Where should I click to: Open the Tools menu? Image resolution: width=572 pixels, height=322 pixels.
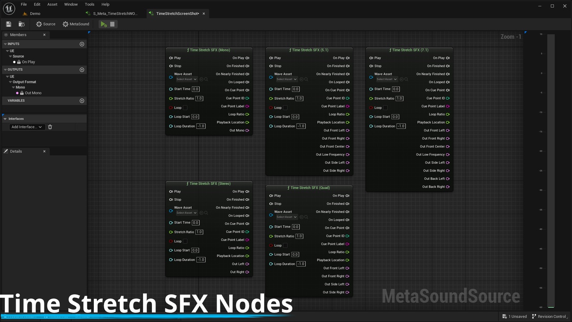coord(89,4)
